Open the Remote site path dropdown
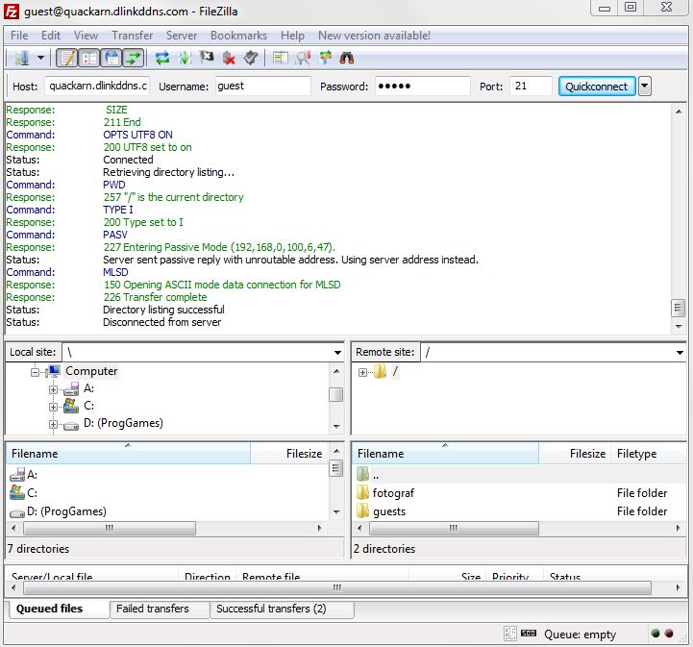The width and height of the screenshot is (693, 647). [x=680, y=352]
